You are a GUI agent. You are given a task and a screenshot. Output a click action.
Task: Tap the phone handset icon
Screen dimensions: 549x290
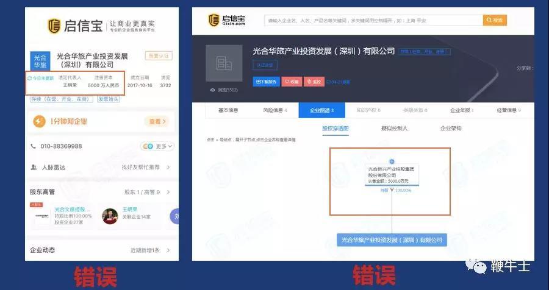(x=34, y=146)
